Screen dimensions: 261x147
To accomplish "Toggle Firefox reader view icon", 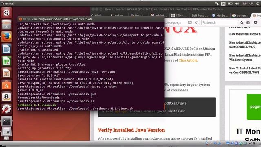I will (x=190, y=22).
